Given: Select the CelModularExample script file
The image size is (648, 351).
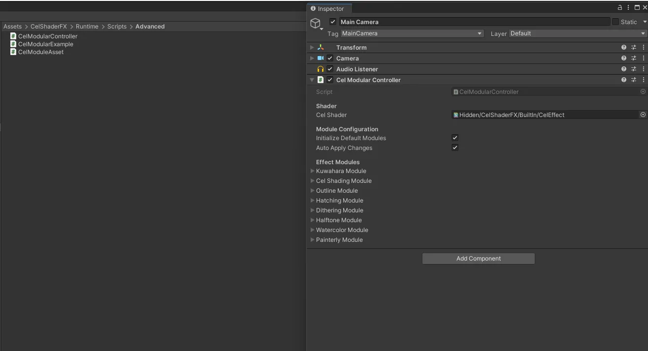Looking at the screenshot, I should coord(42,44).
